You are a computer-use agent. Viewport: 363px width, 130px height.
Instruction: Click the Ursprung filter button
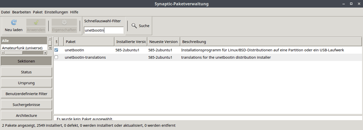tap(26, 83)
